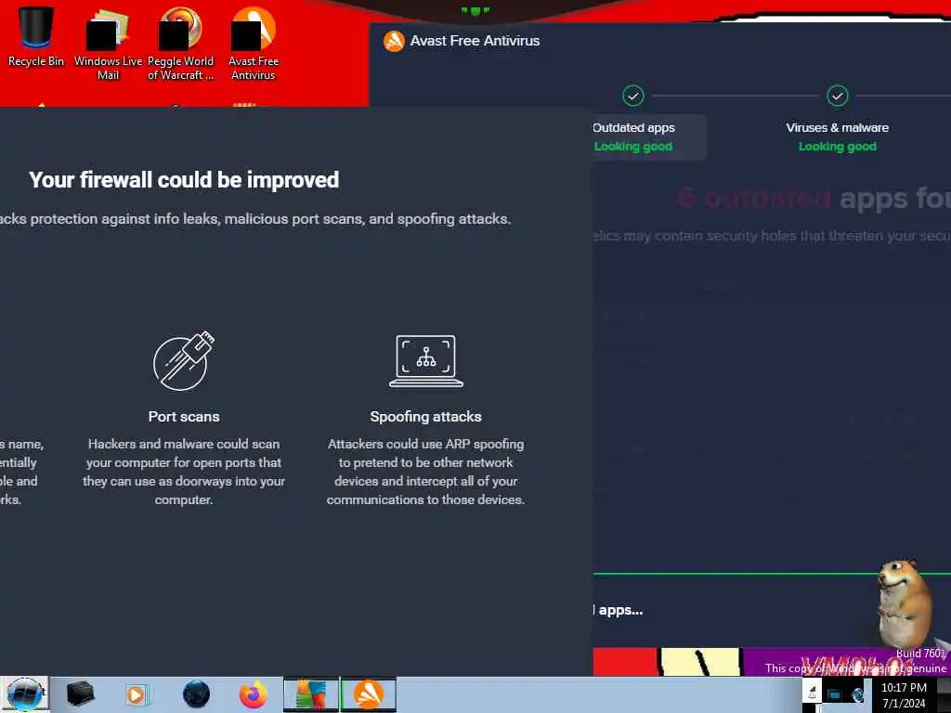The width and height of the screenshot is (951, 713).
Task: Click the 'Your firewall could be improved' heading
Action: pos(184,180)
